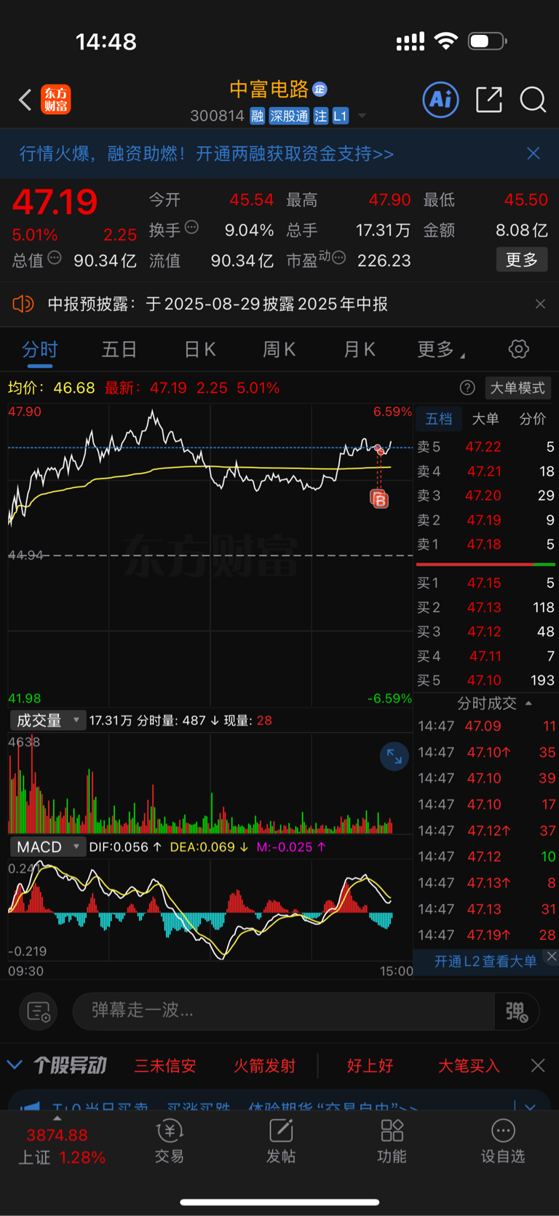Tap the enterprise badge beside 中富电路
This screenshot has width=559, height=1216.
(320, 89)
